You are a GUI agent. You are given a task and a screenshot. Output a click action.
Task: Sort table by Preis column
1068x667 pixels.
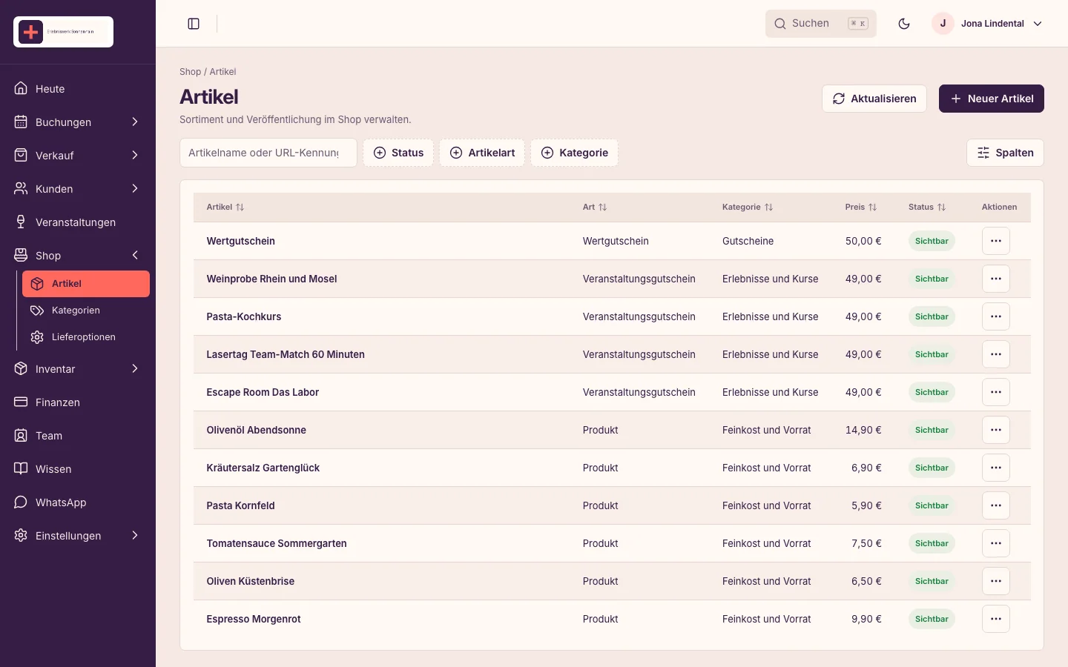tap(861, 208)
